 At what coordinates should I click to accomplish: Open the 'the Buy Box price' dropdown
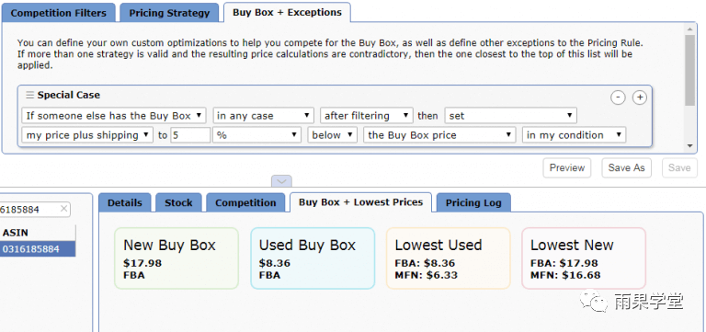pos(439,135)
